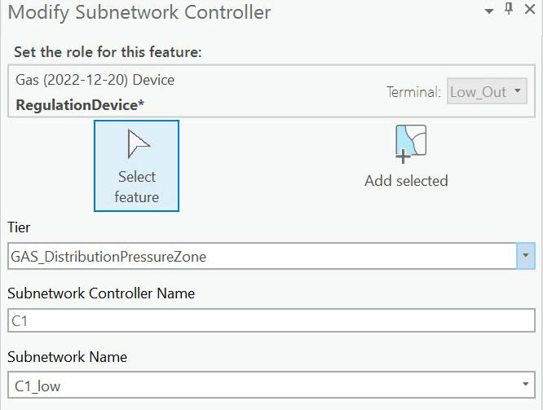Click the Select feature arrow icon

point(136,146)
